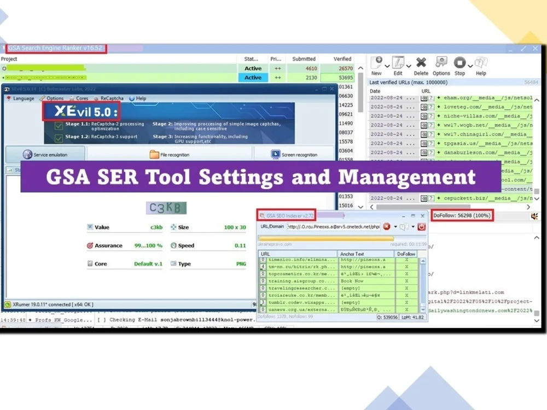Open project Options via the gear icon
The width and height of the screenshot is (547, 410).
coord(441,62)
